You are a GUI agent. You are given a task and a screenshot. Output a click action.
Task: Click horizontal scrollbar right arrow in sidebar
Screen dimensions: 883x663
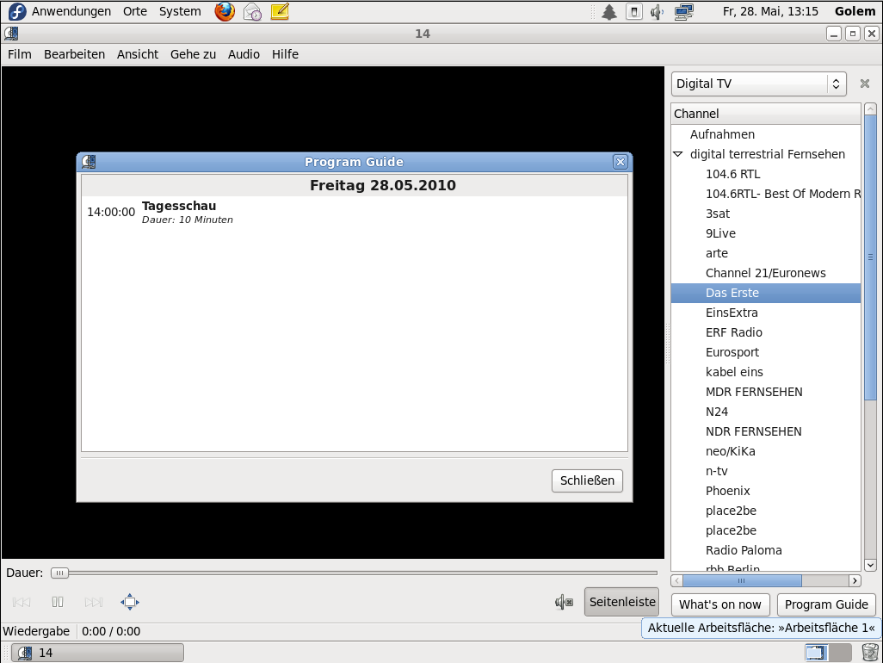coord(855,580)
